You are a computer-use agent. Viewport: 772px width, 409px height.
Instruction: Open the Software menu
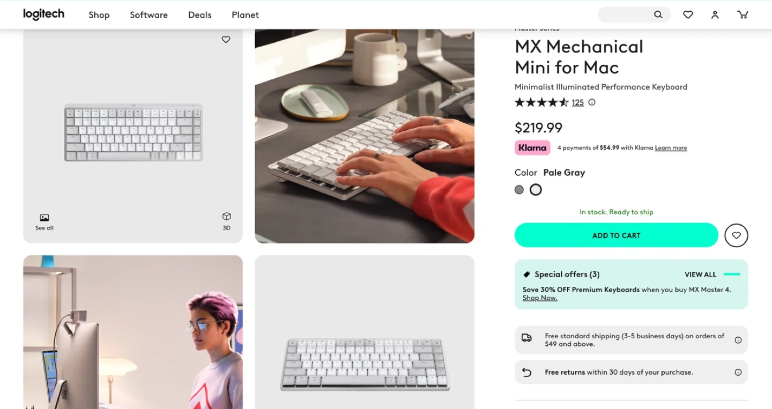click(x=149, y=15)
